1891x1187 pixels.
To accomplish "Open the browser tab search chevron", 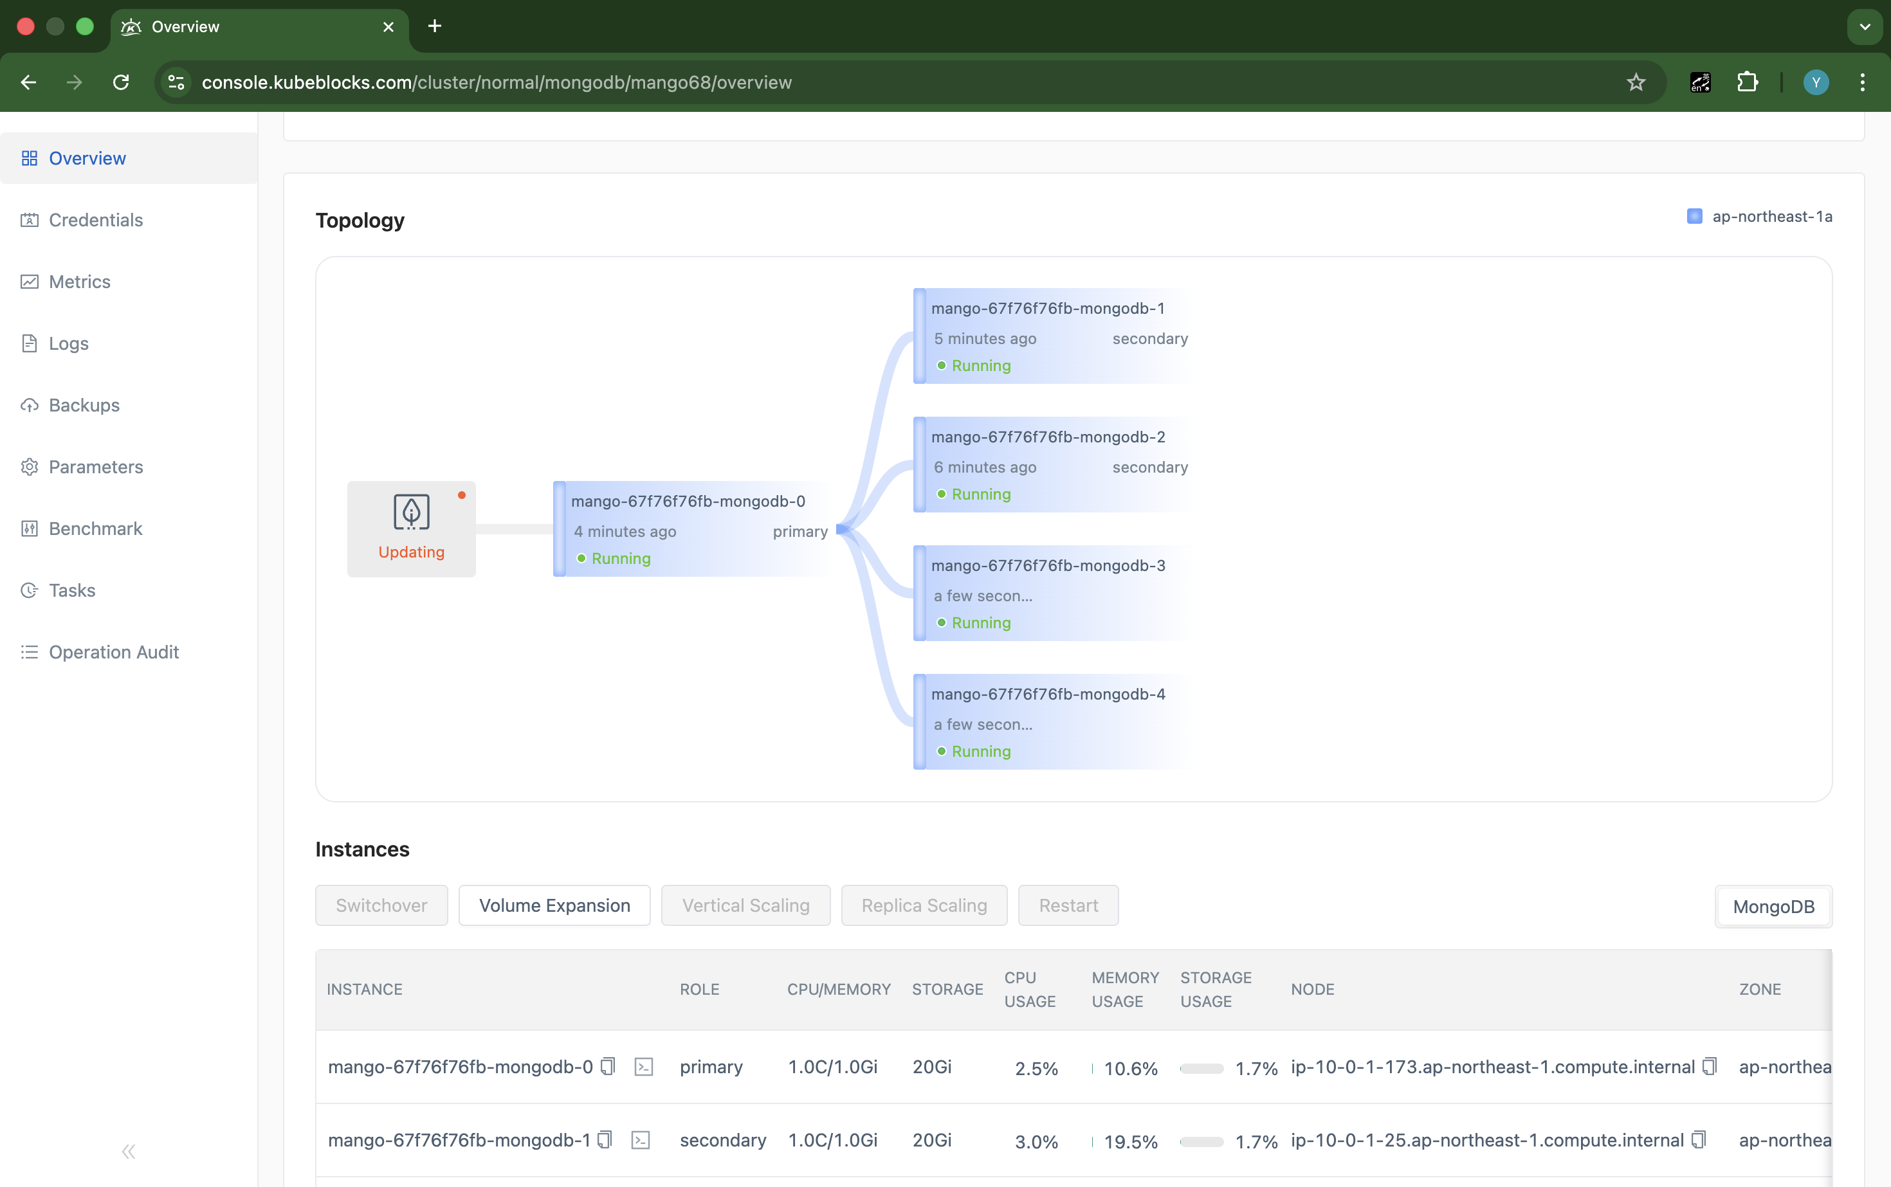I will (x=1864, y=26).
